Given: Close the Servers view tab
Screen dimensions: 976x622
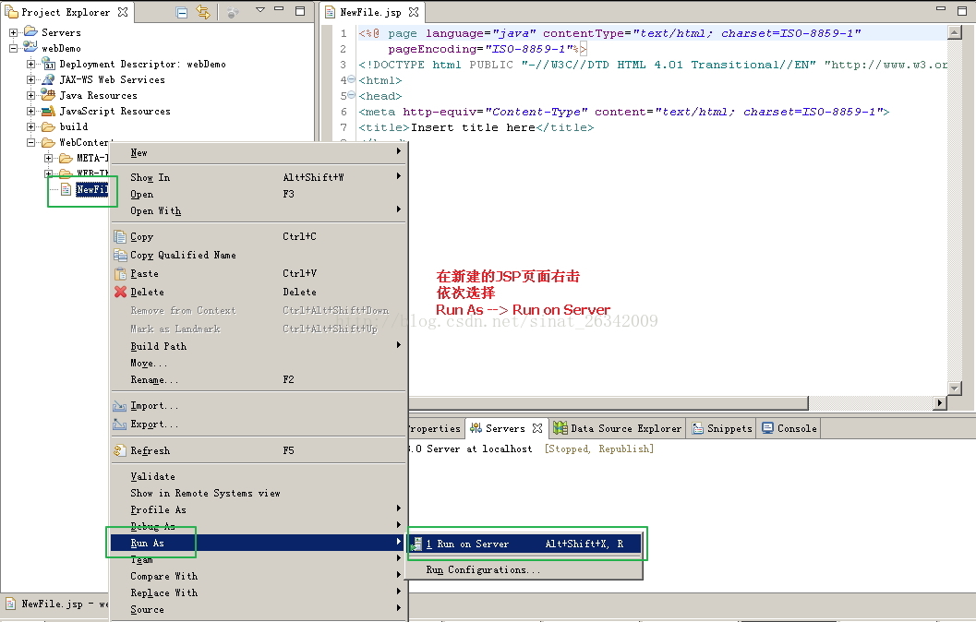Looking at the screenshot, I should (x=537, y=428).
